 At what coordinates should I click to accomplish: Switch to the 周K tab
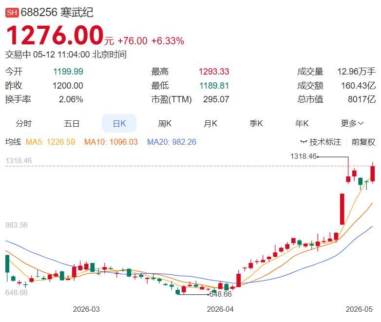point(165,123)
